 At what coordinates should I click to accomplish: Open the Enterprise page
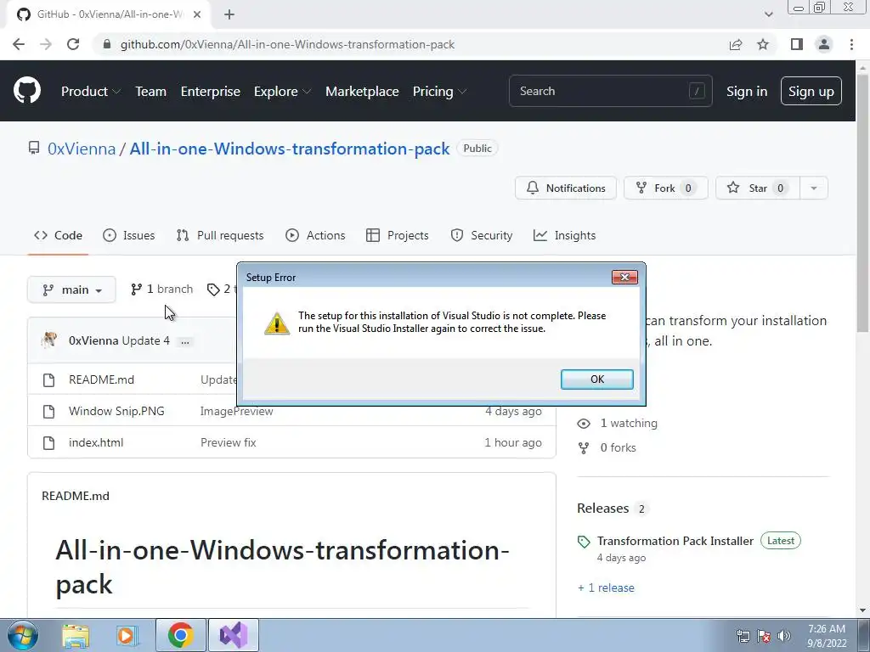(x=211, y=92)
